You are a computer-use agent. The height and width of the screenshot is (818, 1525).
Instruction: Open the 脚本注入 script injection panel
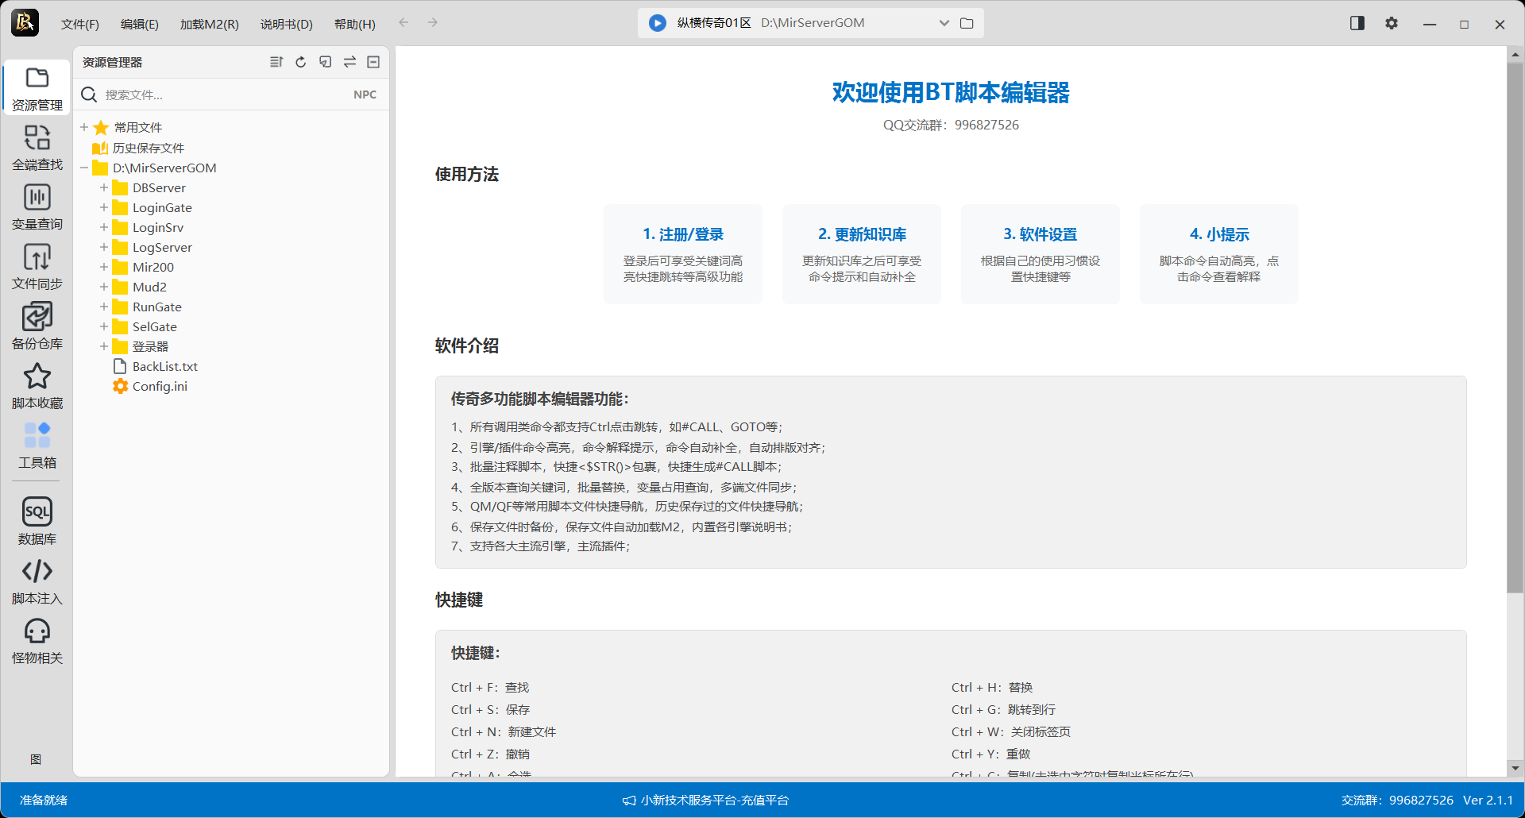pyautogui.click(x=37, y=581)
